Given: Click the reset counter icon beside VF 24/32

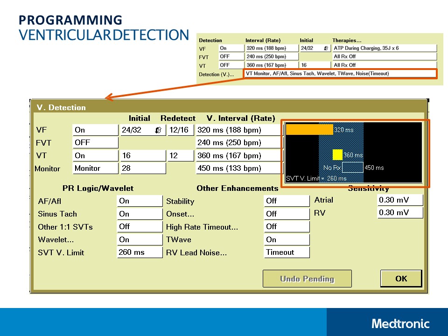Looking at the screenshot, I should (159, 130).
